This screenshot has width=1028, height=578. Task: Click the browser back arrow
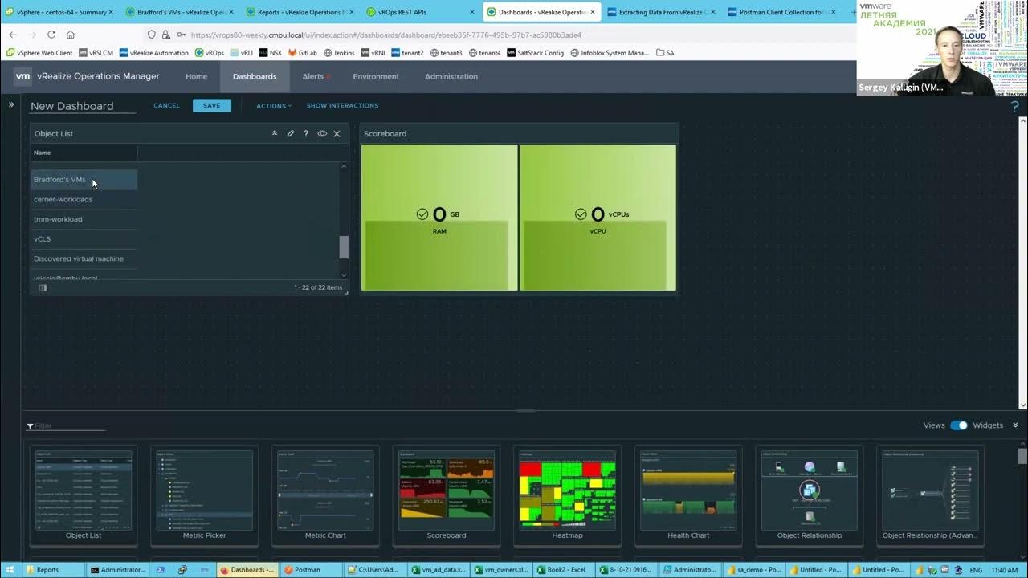(x=13, y=35)
